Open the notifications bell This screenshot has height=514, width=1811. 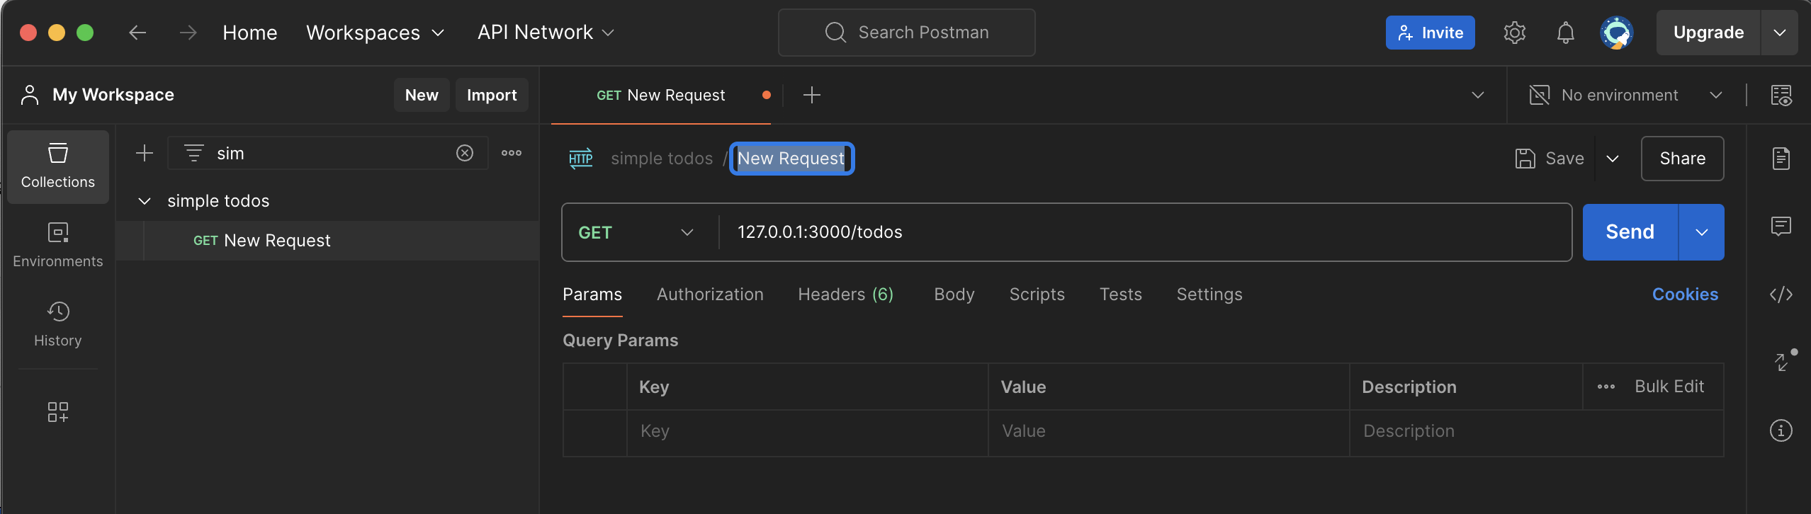coord(1565,33)
